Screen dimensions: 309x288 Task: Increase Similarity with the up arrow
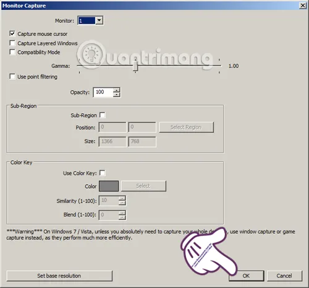(x=122, y=198)
